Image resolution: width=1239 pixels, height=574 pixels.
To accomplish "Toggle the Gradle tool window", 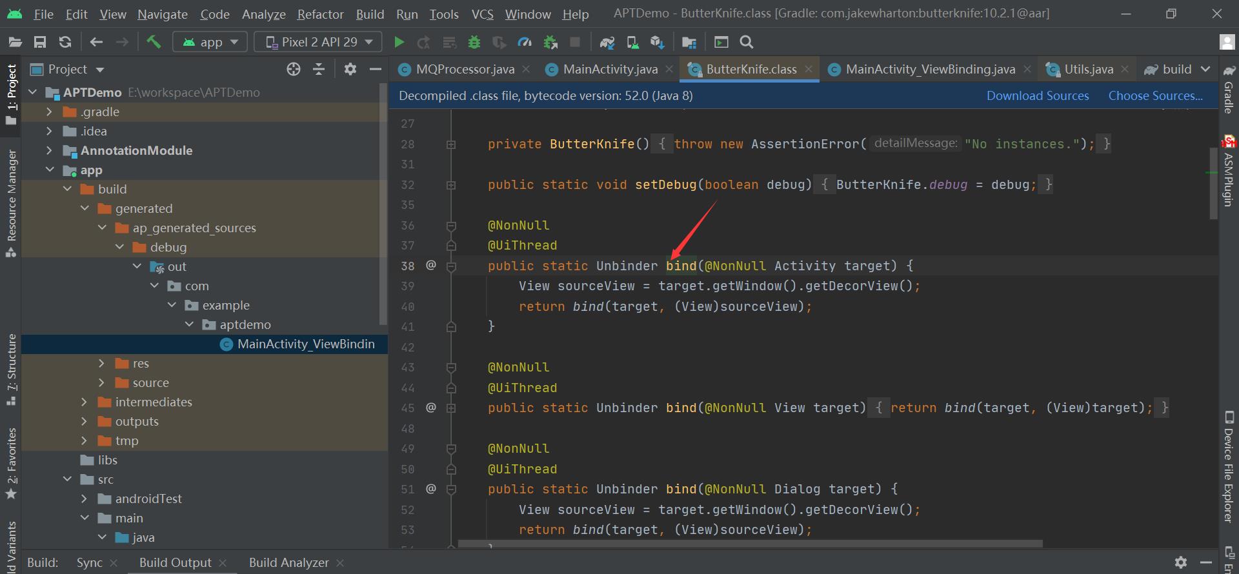I will (1229, 88).
